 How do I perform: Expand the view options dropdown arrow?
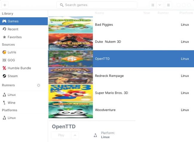[x=160, y=5]
